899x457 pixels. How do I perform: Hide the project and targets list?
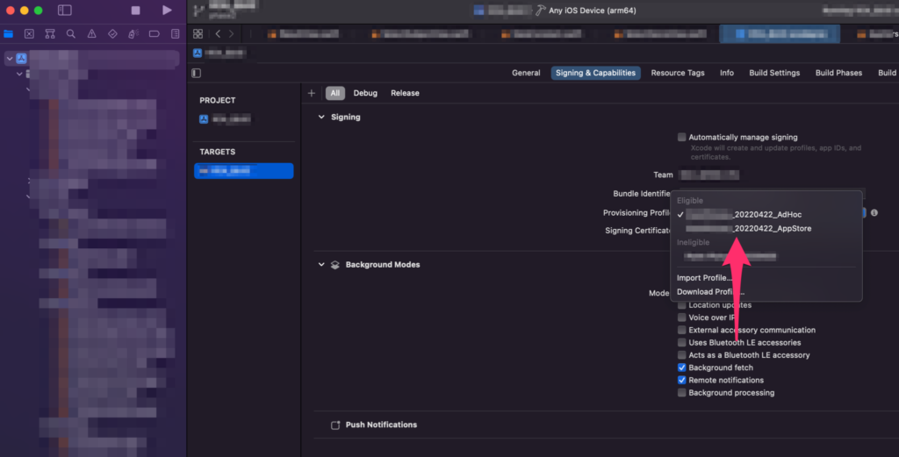pyautogui.click(x=196, y=73)
